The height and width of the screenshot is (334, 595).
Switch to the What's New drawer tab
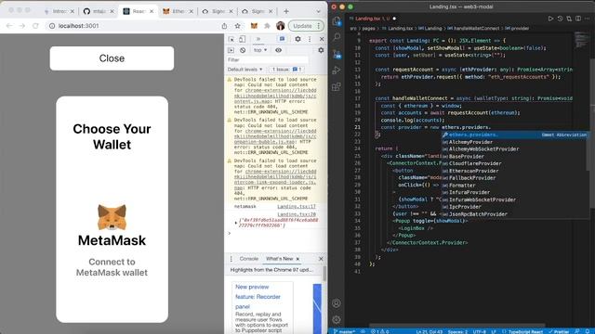pos(279,259)
